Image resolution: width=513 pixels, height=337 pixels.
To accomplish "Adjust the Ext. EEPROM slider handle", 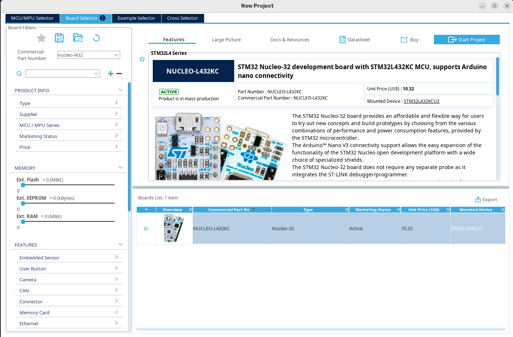I will [23, 203].
